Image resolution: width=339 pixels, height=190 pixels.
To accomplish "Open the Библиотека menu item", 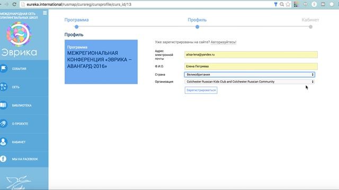I will [22, 106].
